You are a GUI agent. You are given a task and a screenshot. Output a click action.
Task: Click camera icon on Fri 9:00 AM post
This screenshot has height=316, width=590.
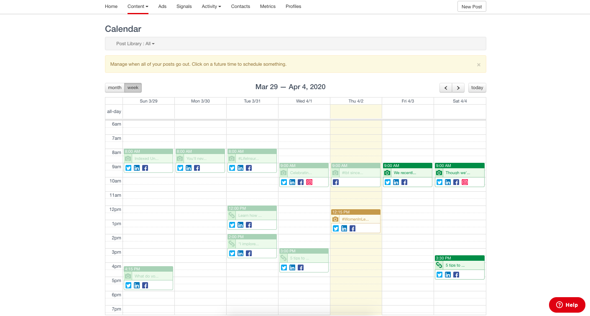[387, 173]
